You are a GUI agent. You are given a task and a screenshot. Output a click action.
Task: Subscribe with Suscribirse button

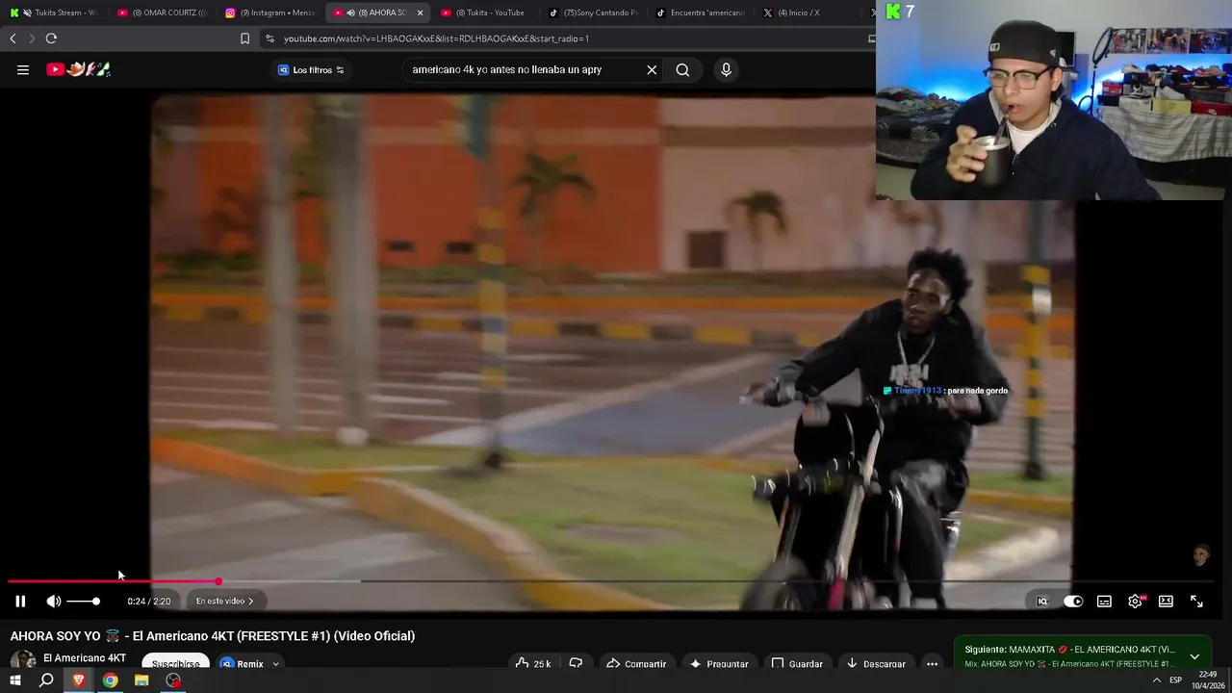click(175, 663)
